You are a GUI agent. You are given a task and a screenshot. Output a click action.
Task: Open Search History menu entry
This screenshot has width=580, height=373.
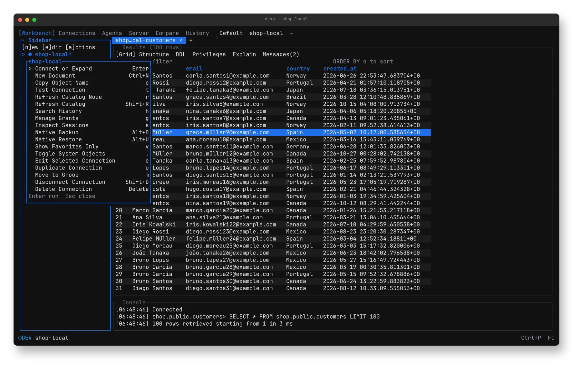89,111
